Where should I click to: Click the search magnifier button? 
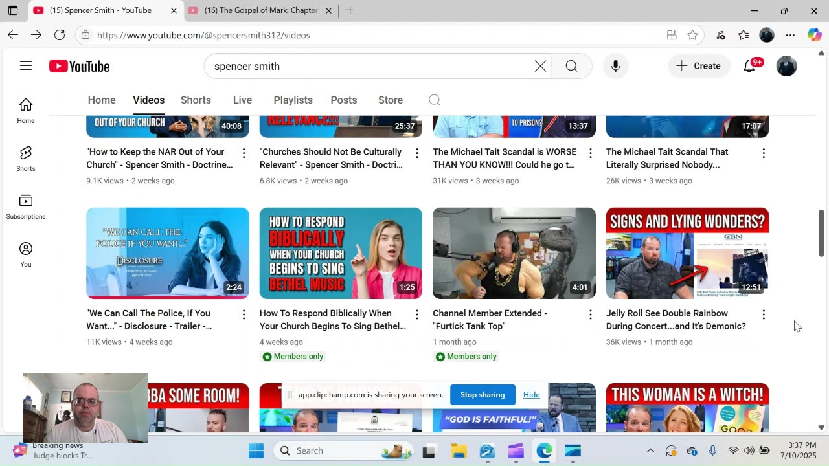pyautogui.click(x=571, y=66)
